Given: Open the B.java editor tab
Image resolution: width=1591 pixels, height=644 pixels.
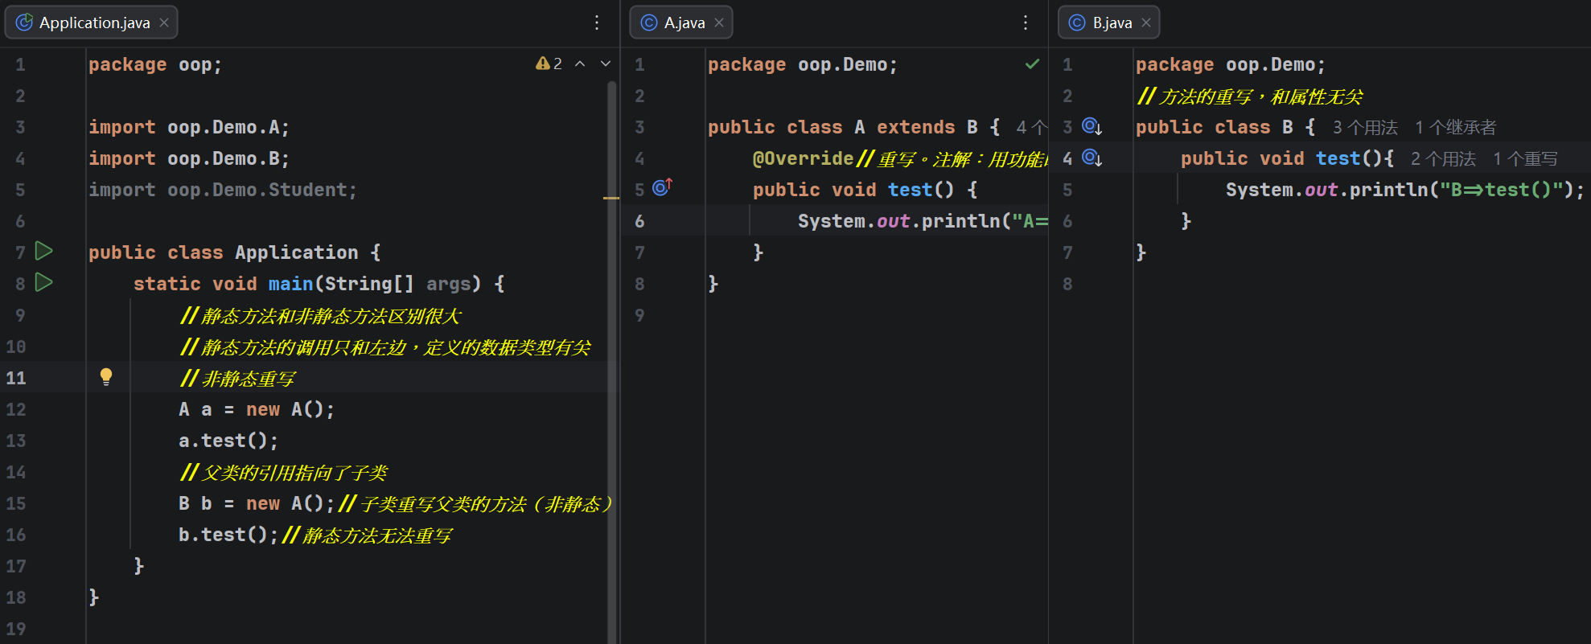Looking at the screenshot, I should tap(1108, 23).
